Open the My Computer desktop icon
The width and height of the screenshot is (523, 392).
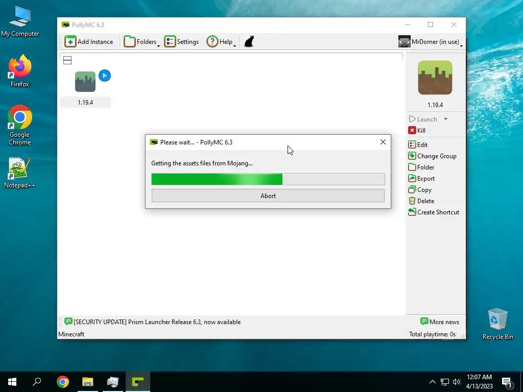pos(20,21)
